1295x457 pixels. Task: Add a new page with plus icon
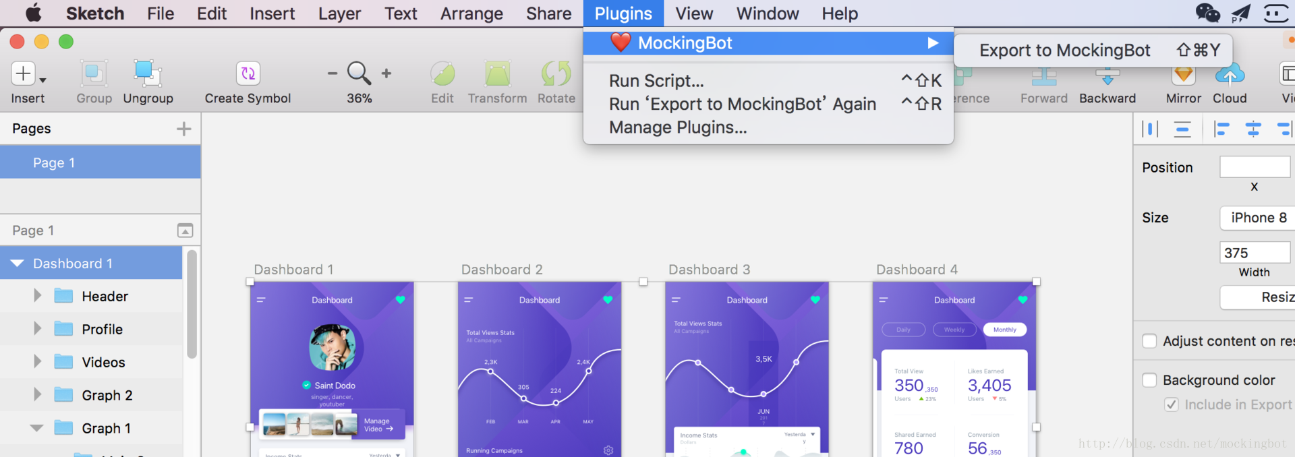(183, 129)
